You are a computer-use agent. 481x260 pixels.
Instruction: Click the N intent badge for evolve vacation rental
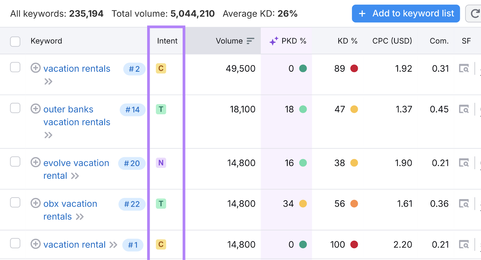[x=161, y=163]
